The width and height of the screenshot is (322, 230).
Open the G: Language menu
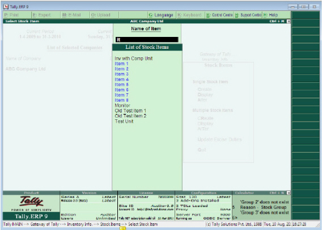[162, 15]
